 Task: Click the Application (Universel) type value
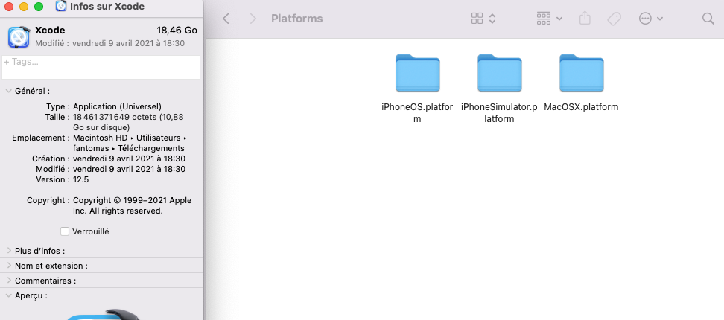[117, 106]
